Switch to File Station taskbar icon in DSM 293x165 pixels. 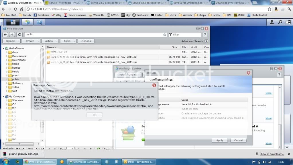point(39,22)
